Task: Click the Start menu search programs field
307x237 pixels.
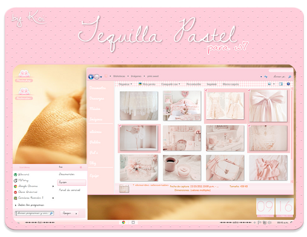Action: click(34, 213)
